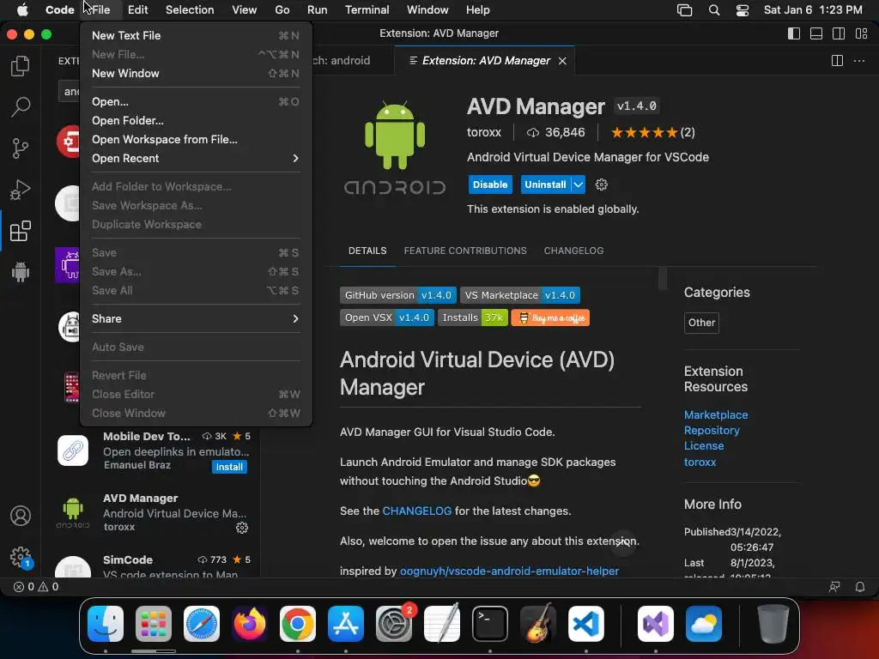The image size is (879, 659).
Task: Click the toroxx publisher name under title
Action: click(484, 133)
